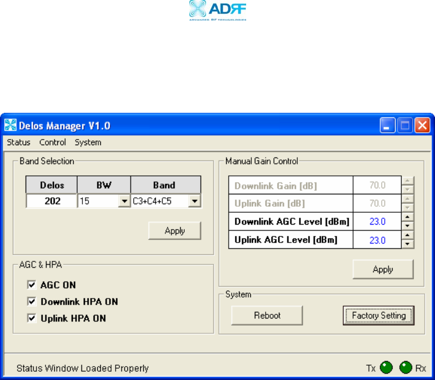
Task: Click the Uplink AGC Level [dBm] label
Action: coord(286,240)
